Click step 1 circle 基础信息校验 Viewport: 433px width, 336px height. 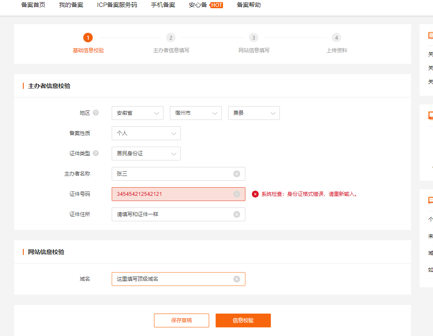[x=88, y=38]
